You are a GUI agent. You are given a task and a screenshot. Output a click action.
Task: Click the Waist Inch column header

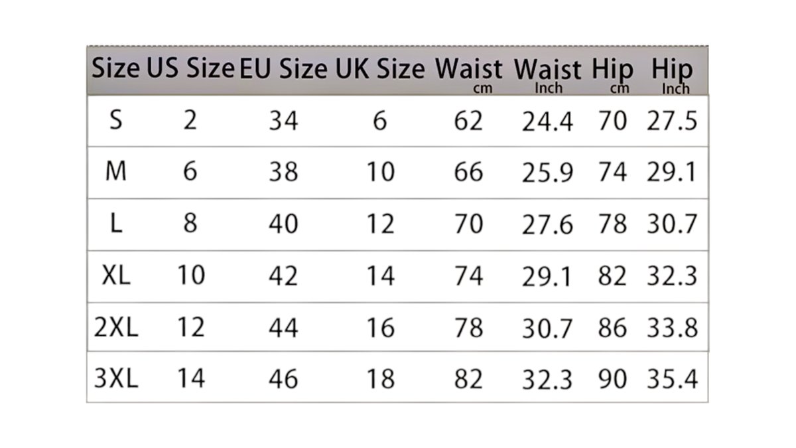(x=548, y=74)
